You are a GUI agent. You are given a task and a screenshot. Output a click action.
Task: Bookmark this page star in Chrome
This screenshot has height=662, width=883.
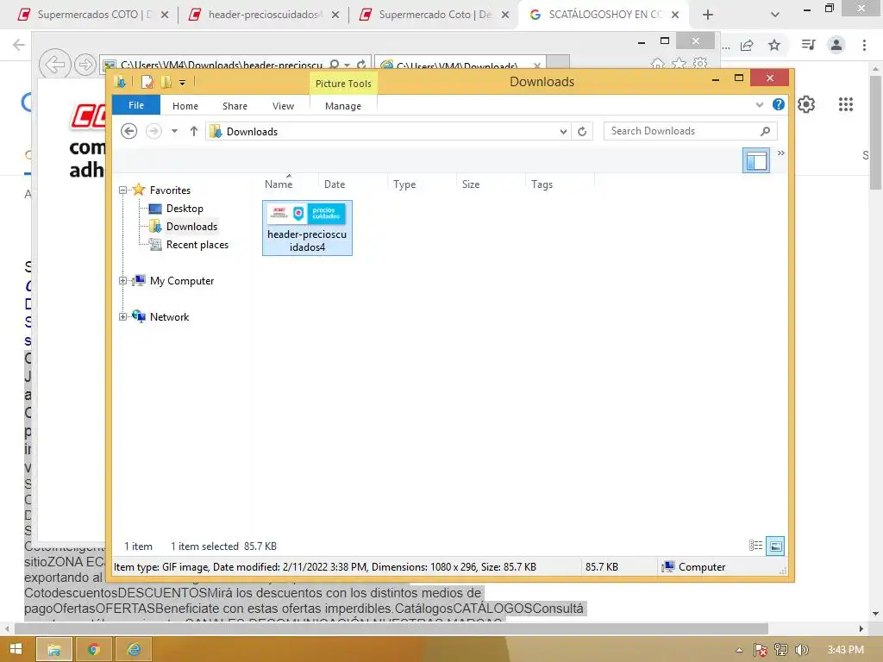tap(774, 45)
